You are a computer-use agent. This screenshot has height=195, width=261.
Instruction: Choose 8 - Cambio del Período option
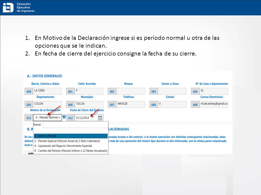click(71, 151)
